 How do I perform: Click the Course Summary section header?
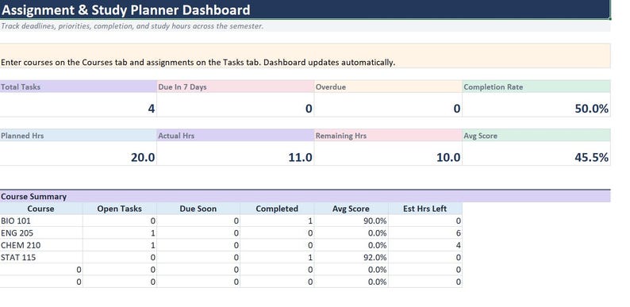[x=305, y=197]
